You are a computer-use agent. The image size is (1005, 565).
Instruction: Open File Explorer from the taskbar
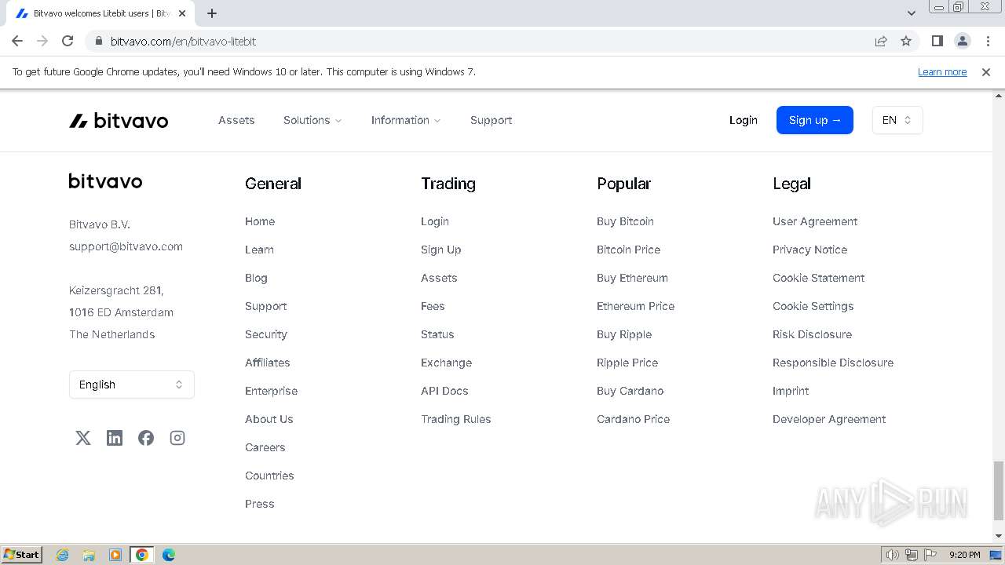point(89,555)
